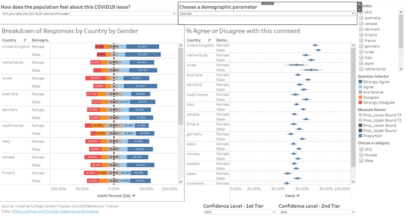406x218 pixels.
Task: Click Strongly Disagree legend color swatch
Action: pyautogui.click(x=361, y=102)
